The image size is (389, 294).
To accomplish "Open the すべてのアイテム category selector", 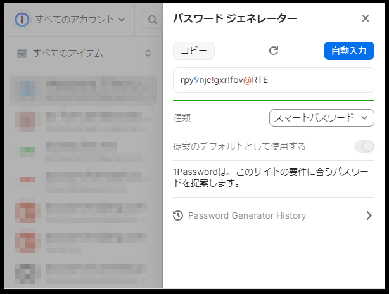I will (x=84, y=53).
